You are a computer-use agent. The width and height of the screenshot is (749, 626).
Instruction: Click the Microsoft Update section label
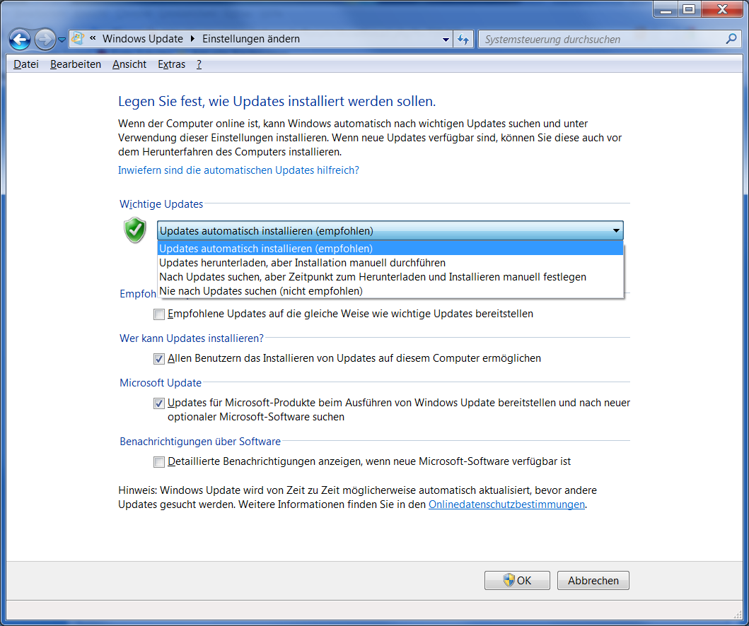pos(161,383)
